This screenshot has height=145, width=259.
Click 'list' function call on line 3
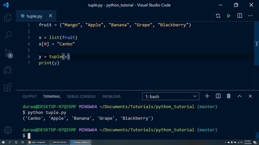tap(54, 37)
